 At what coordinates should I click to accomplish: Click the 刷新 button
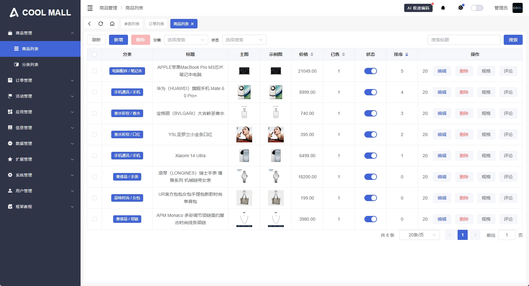(x=96, y=40)
